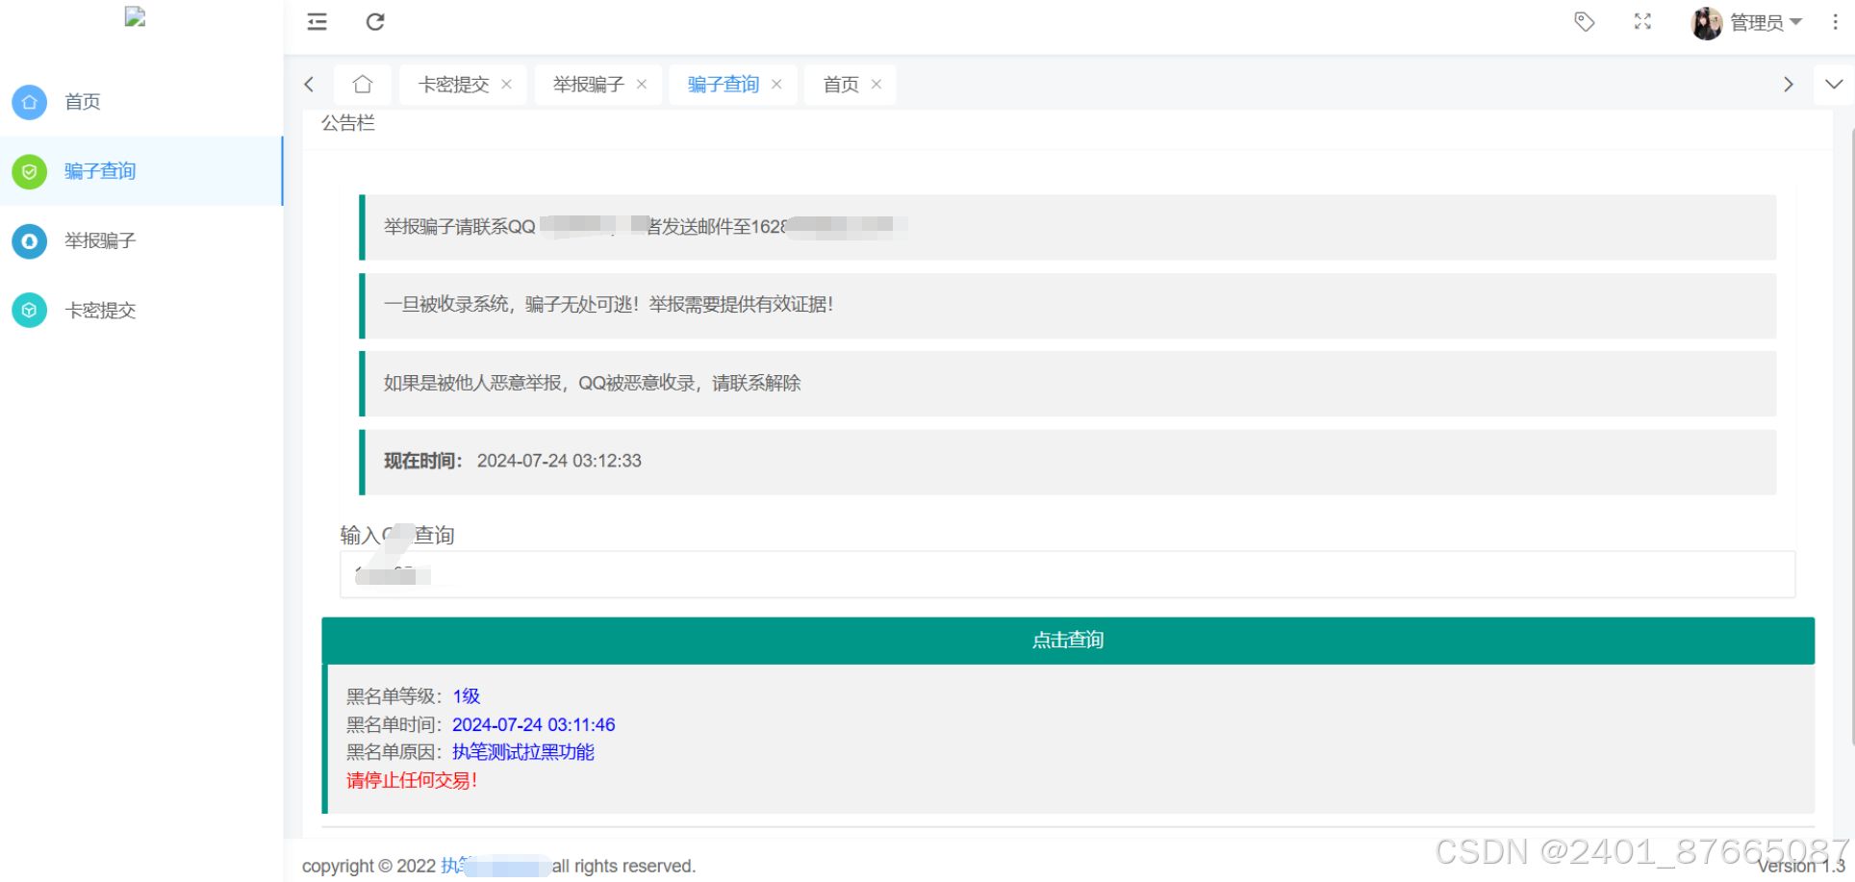Open the 执笔测试拉黑功能 blacklist reason link

pyautogui.click(x=523, y=752)
